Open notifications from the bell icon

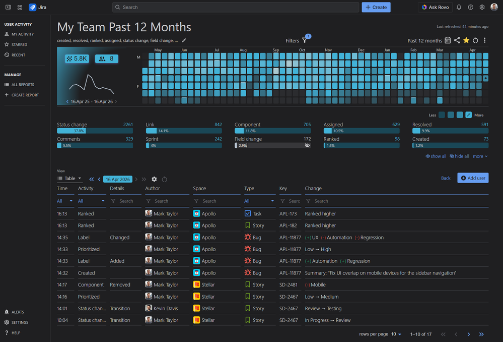tap(459, 7)
